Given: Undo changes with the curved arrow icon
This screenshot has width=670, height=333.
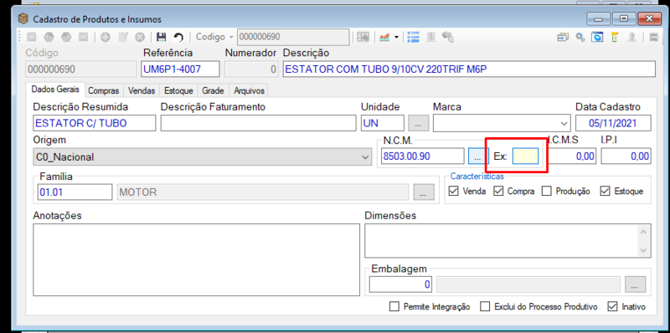Looking at the screenshot, I should pyautogui.click(x=178, y=37).
